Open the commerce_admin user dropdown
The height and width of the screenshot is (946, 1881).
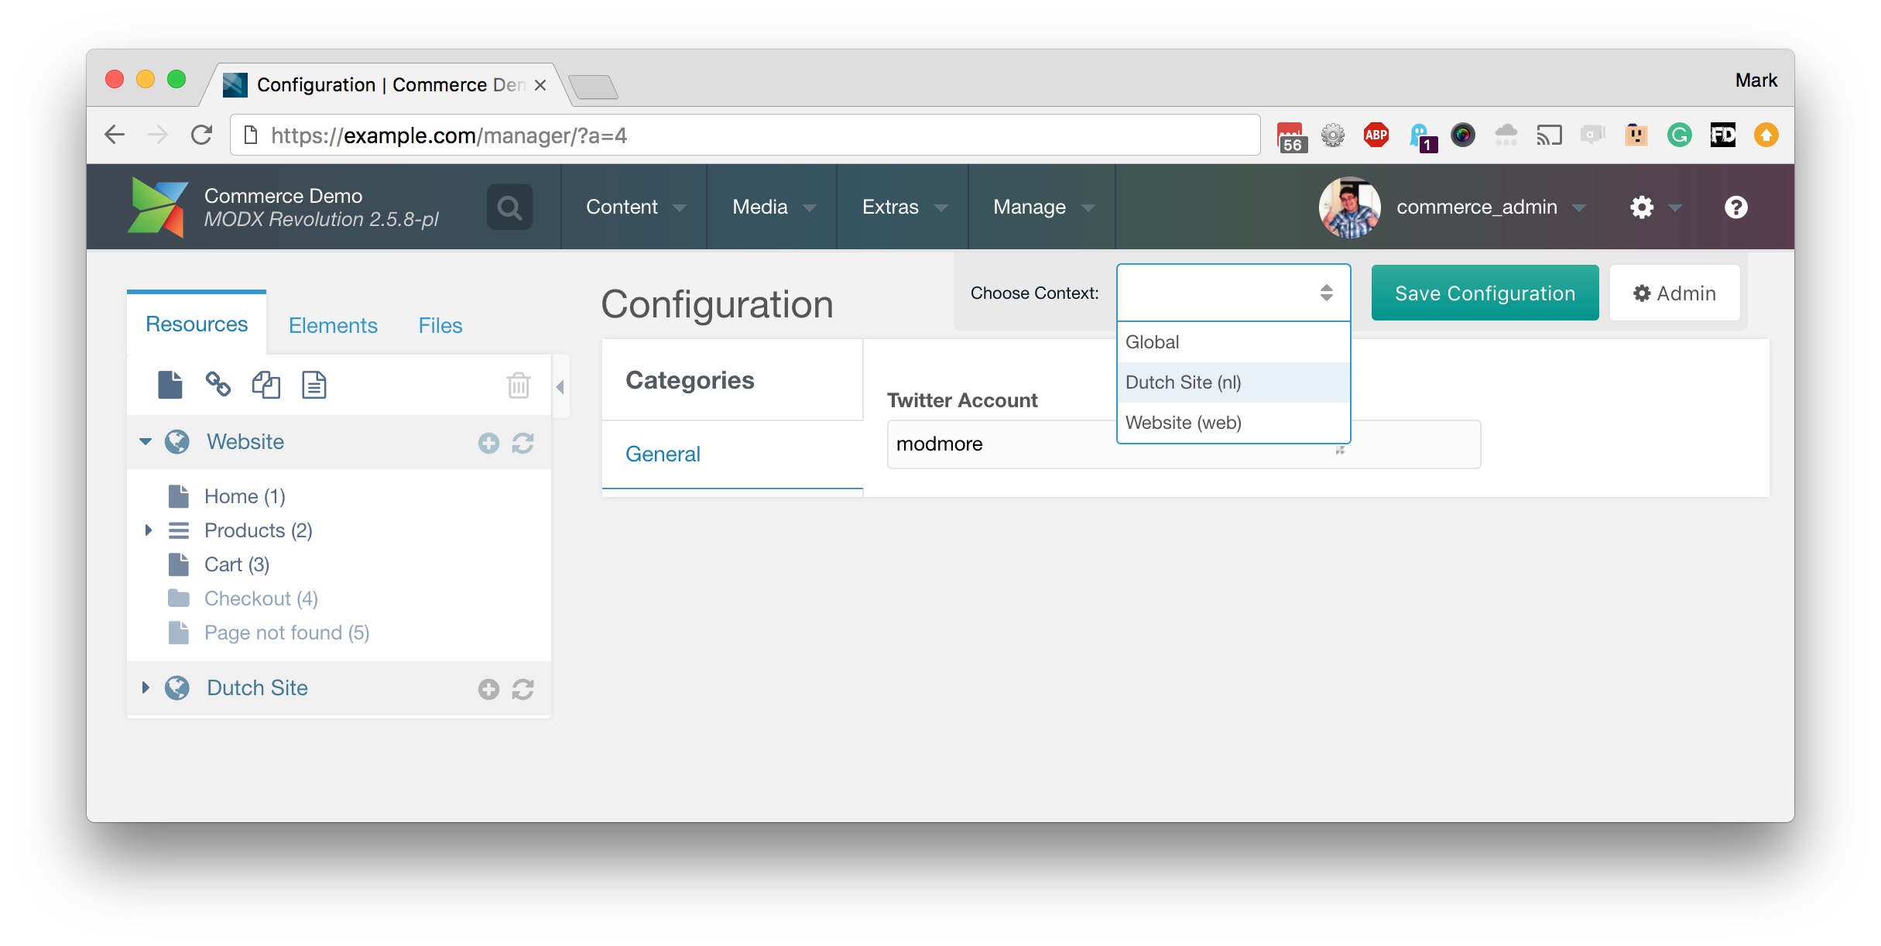click(1491, 207)
